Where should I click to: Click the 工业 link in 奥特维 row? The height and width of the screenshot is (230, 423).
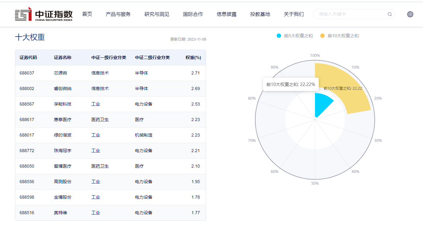click(x=96, y=213)
